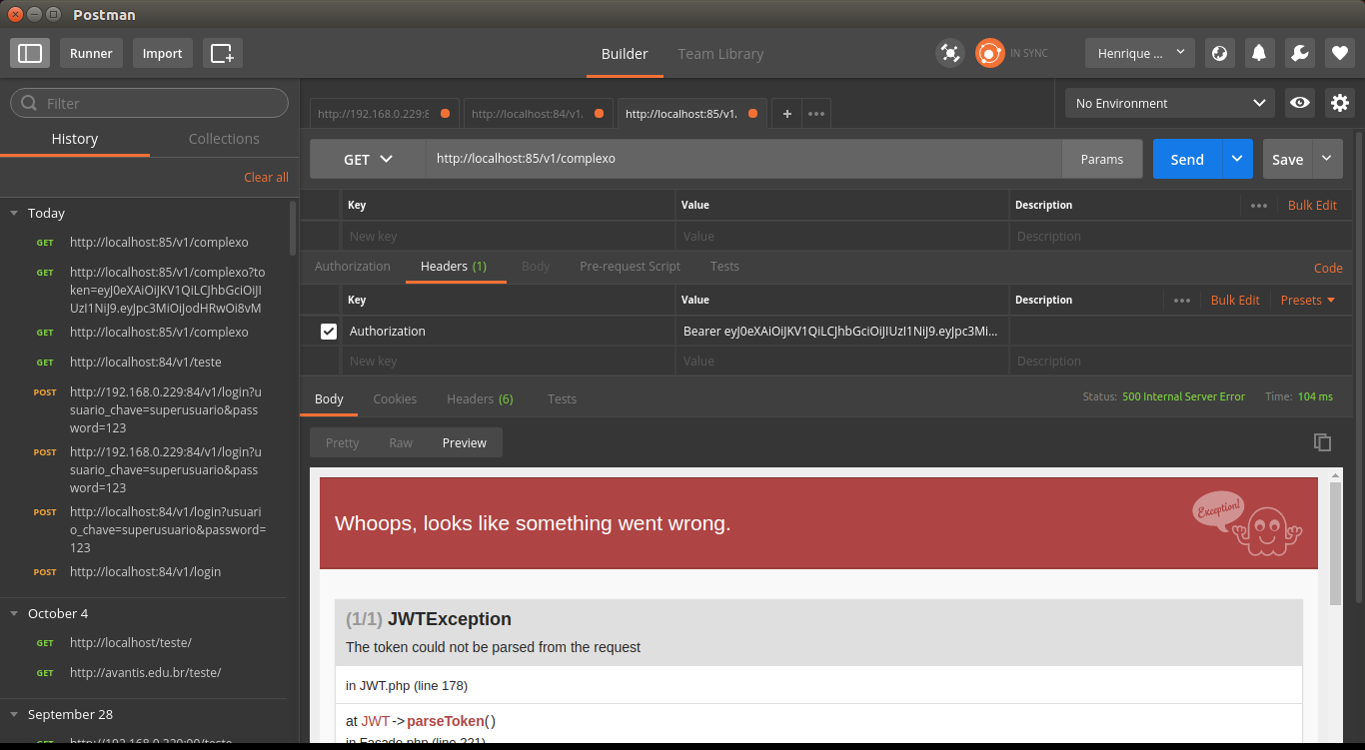Switch to the Team Library tab

pos(720,54)
